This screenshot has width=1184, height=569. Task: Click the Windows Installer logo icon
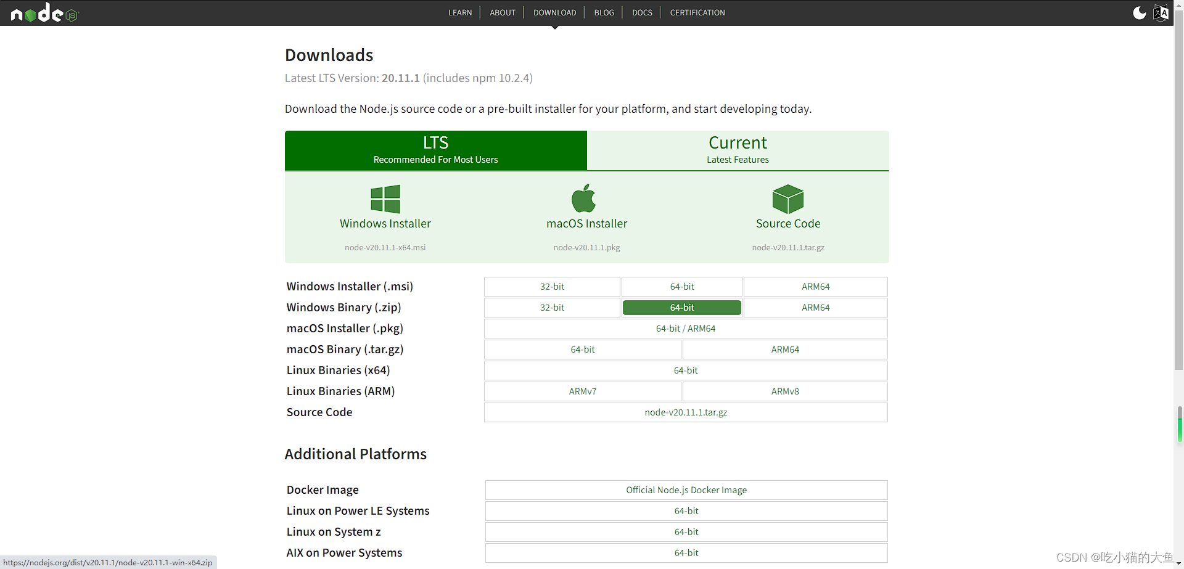385,199
